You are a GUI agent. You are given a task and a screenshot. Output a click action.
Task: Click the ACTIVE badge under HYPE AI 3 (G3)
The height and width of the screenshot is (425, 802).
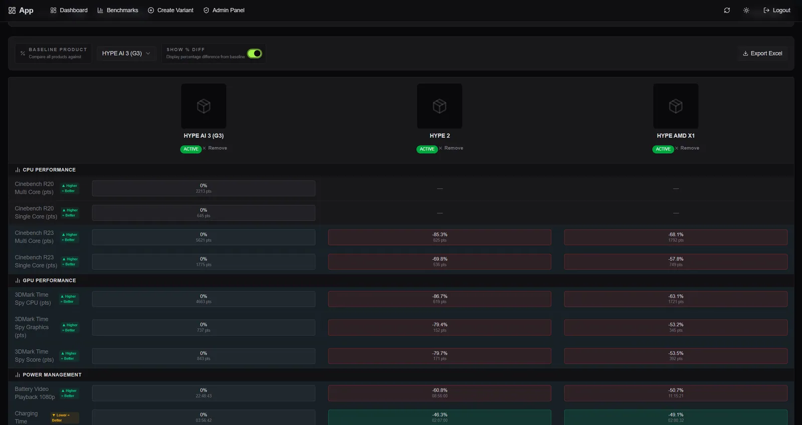pyautogui.click(x=191, y=149)
